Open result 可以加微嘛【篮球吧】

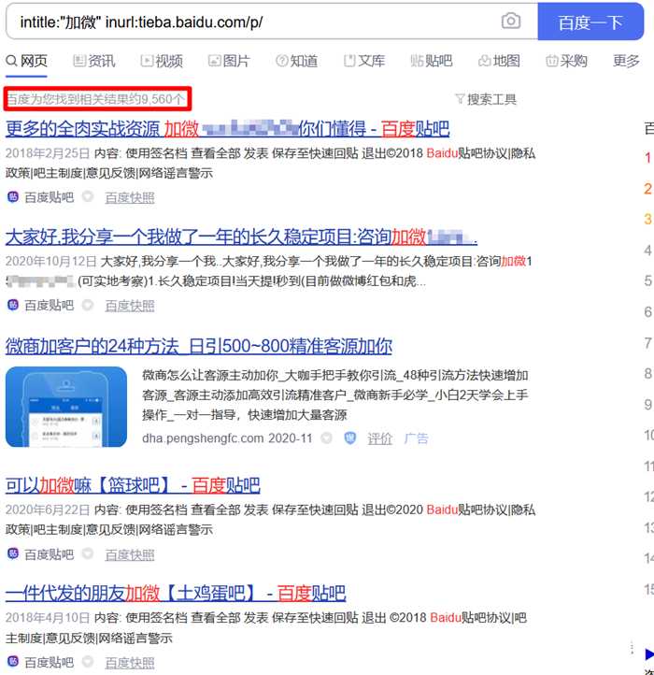[133, 485]
